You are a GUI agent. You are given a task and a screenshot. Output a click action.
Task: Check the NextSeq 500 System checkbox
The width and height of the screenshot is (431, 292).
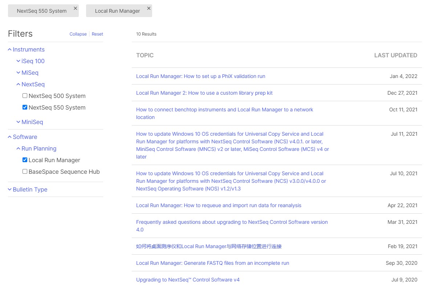(x=25, y=96)
